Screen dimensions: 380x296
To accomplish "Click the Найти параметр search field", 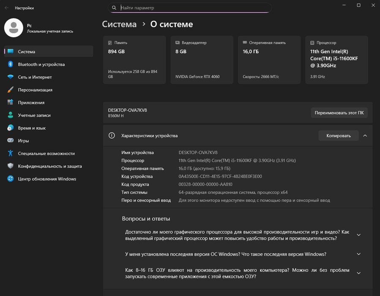I will (189, 8).
